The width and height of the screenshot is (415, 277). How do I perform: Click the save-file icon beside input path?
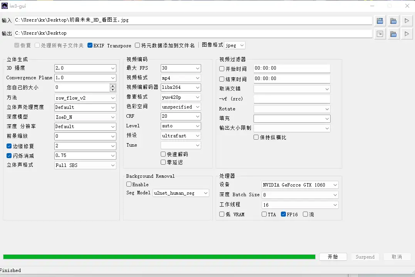pos(380,21)
